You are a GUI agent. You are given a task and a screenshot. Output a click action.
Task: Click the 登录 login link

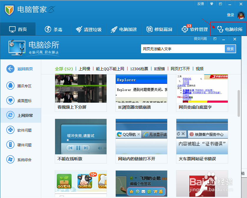click(230, 15)
